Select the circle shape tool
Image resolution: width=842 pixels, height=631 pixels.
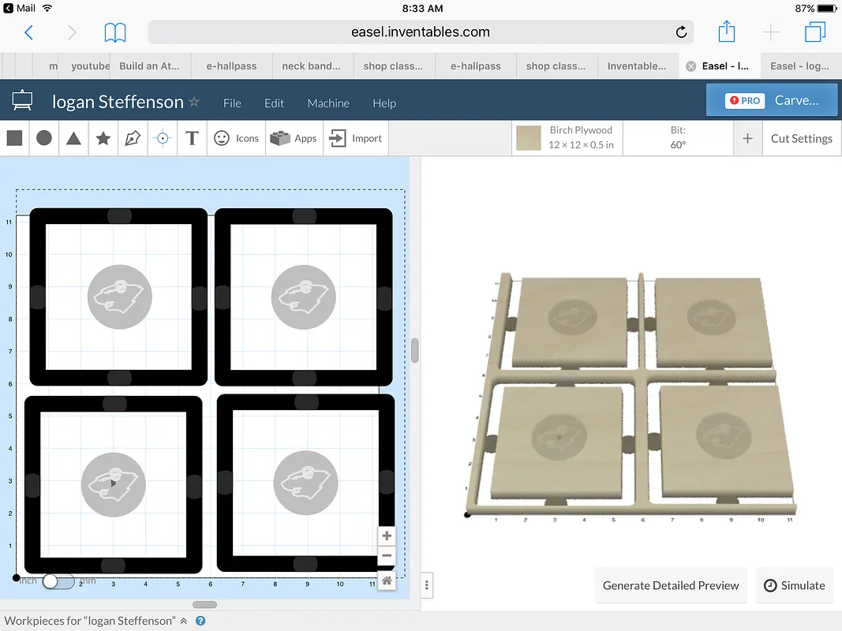point(44,138)
